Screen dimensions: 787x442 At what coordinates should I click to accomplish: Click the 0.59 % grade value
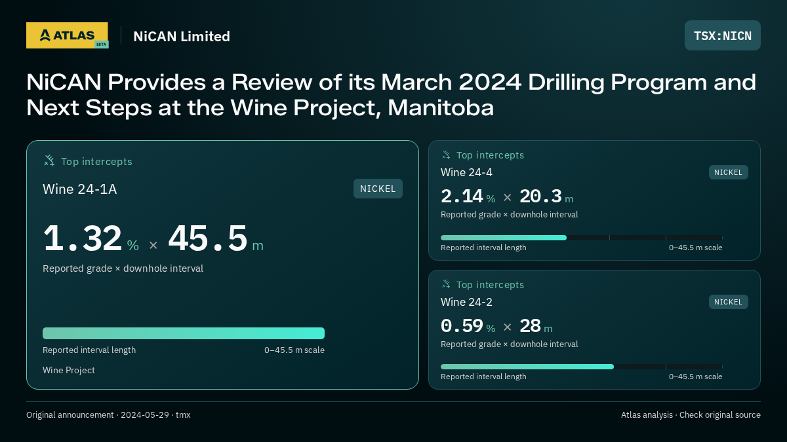(x=468, y=326)
